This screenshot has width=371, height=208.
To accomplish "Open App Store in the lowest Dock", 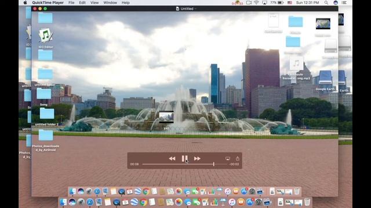I will [x=250, y=202].
